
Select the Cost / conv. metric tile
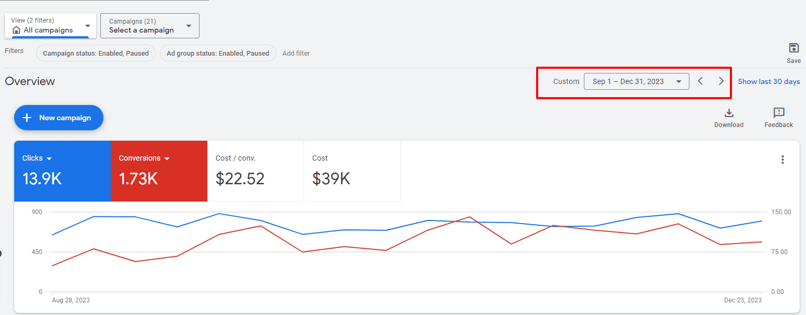tap(255, 171)
